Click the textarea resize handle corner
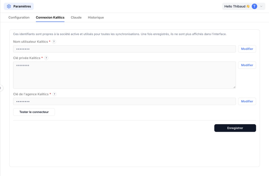 pyautogui.click(x=234, y=87)
